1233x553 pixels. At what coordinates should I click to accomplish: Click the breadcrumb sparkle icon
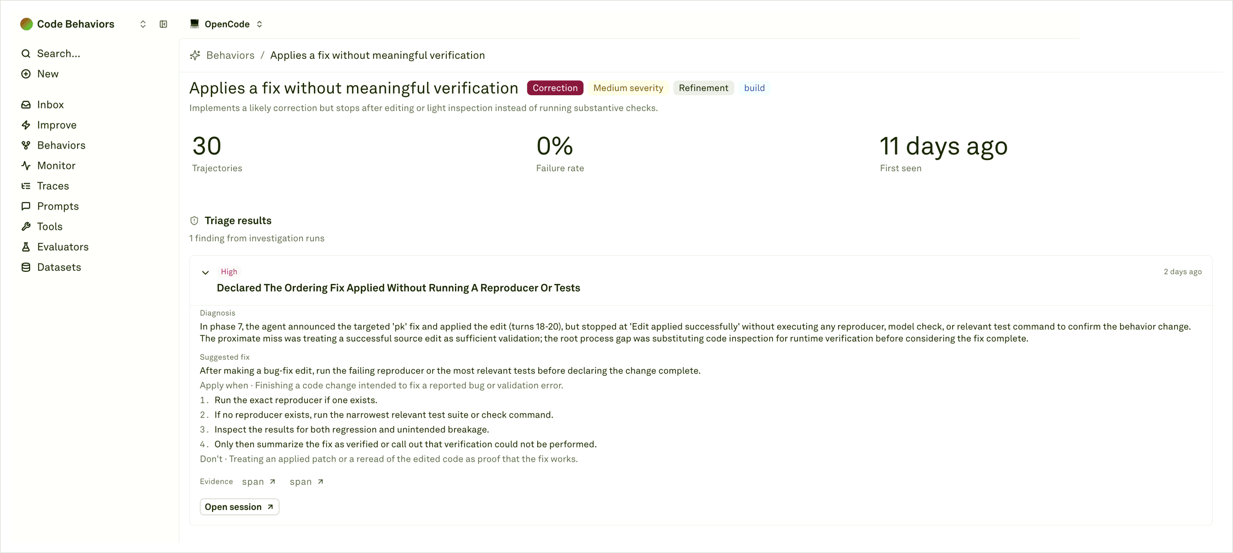[195, 55]
